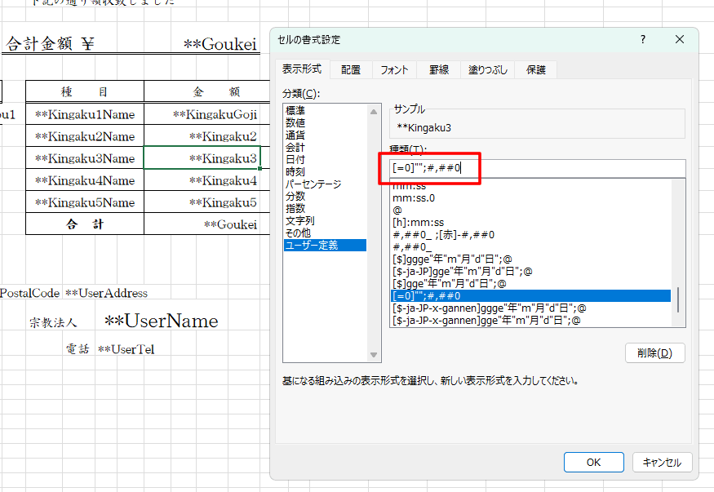Click the **UserTel cell
The image size is (714, 492).
click(126, 349)
